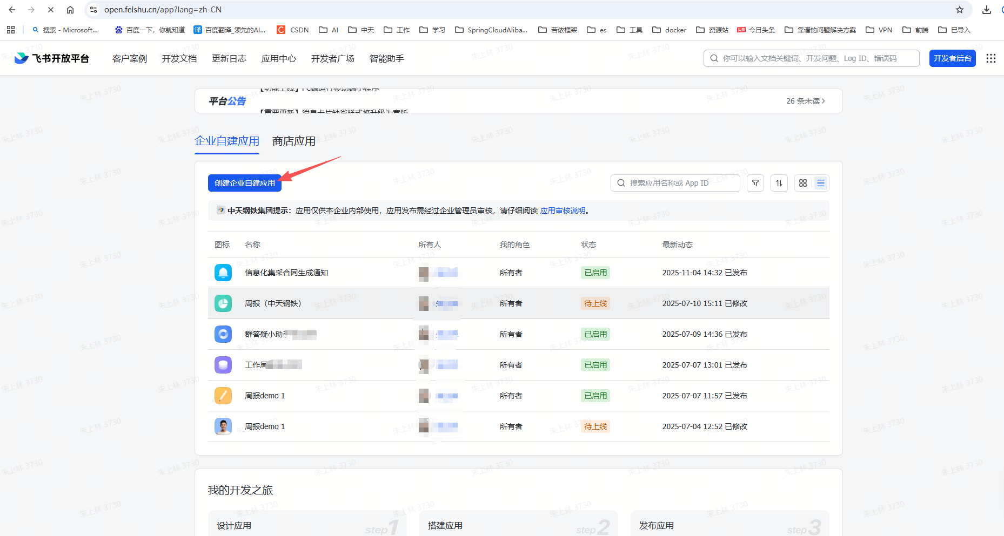Click the sort order icon next to filter
The image size is (1004, 536).
[x=779, y=182]
